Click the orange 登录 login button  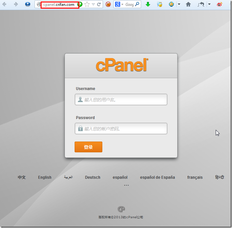tap(88, 147)
